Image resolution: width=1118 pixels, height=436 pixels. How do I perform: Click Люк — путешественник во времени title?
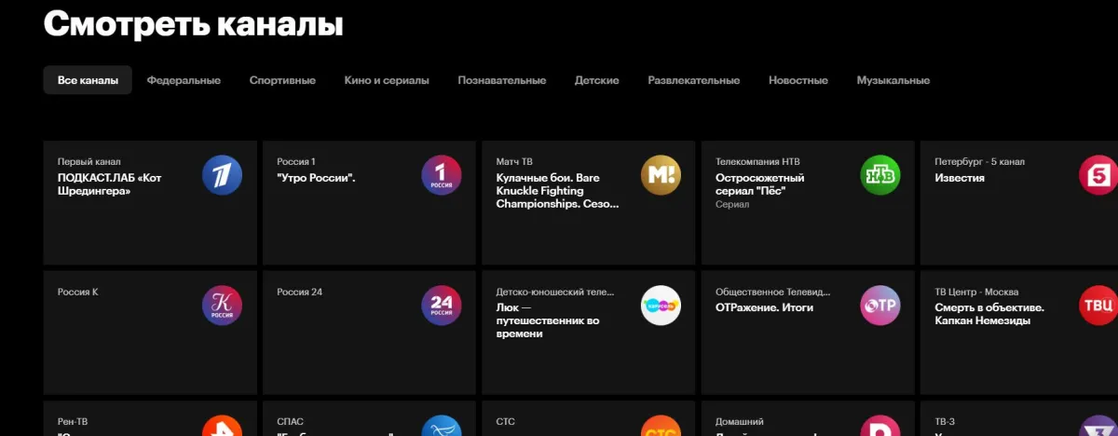coord(548,320)
